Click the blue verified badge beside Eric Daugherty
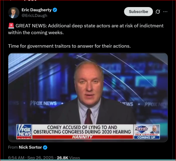 tap(55, 10)
